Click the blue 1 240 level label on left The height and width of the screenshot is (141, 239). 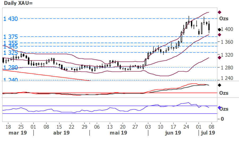11,80
